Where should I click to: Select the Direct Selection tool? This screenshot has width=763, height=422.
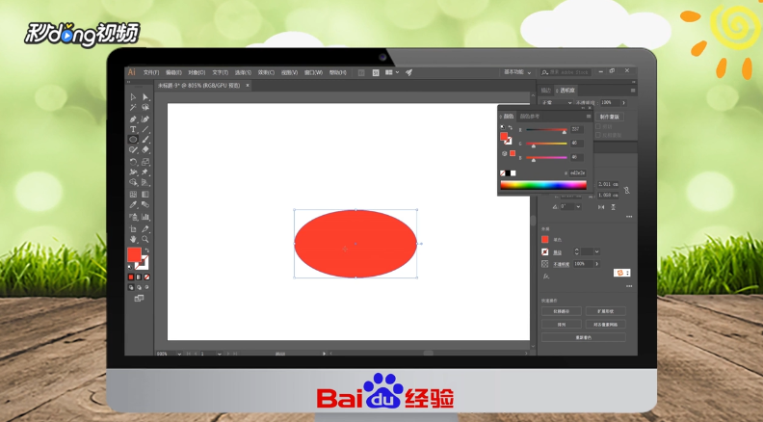click(x=145, y=97)
